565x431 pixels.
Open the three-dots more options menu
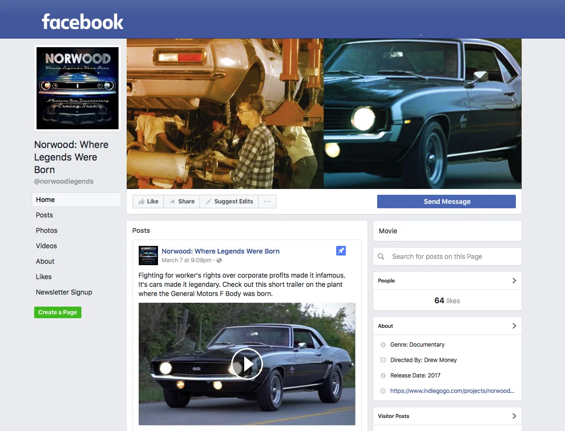click(267, 201)
